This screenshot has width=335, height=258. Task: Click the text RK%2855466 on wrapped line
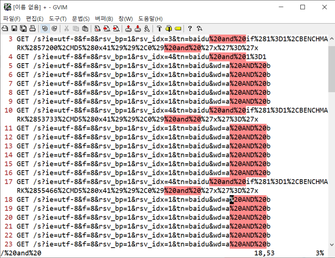pos(37,190)
